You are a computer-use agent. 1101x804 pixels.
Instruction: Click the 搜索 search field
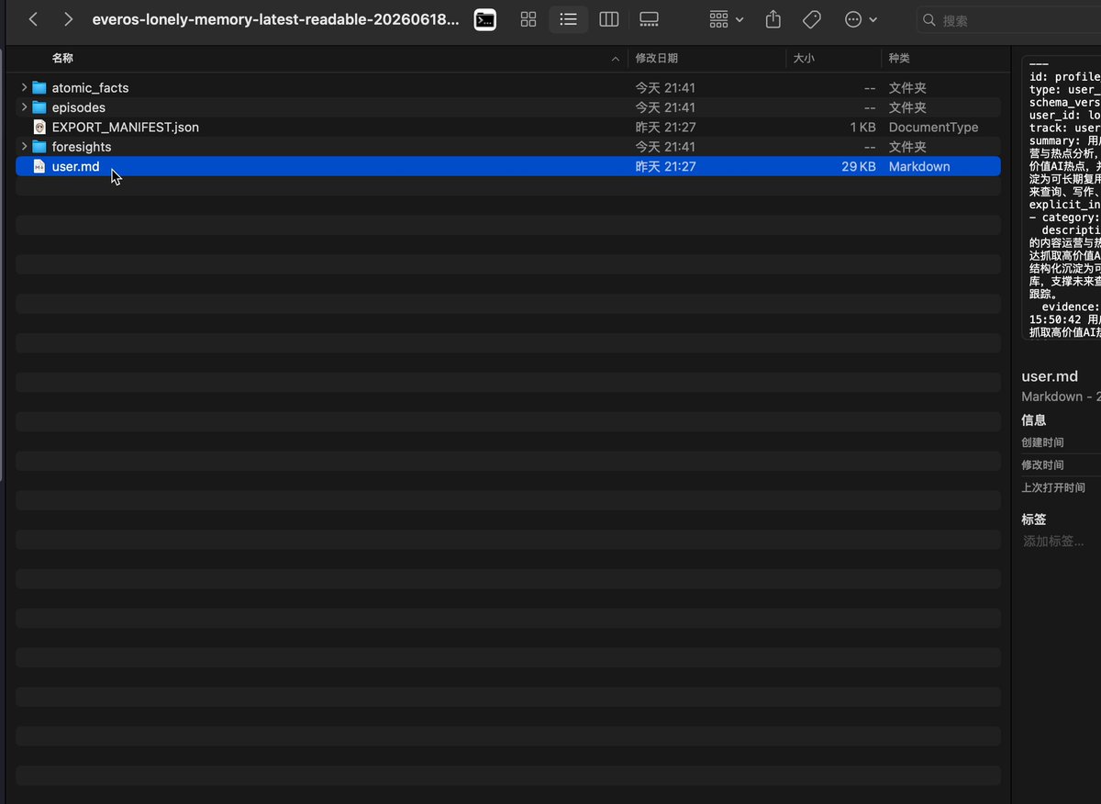pyautogui.click(x=1009, y=19)
